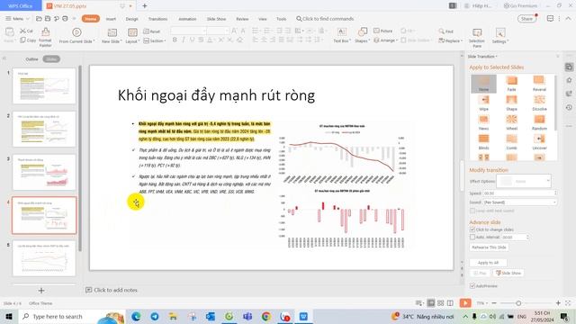Toggle the AutoPreview checkbox
The height and width of the screenshot is (324, 576).
point(472,286)
